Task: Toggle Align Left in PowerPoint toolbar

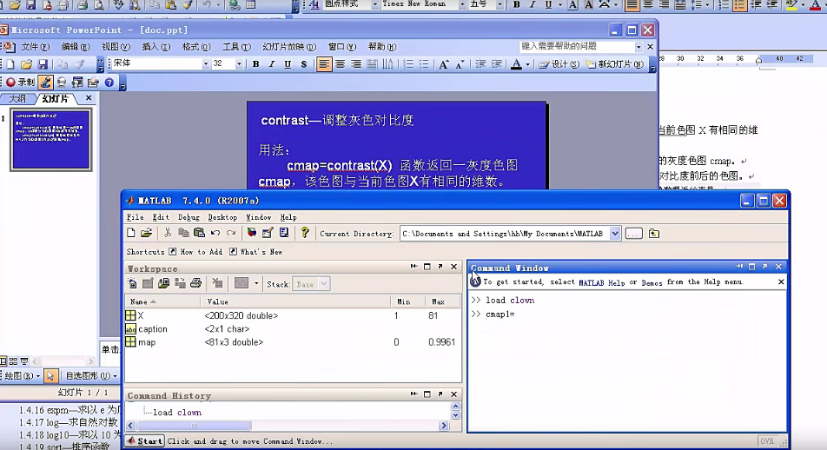Action: (x=324, y=64)
